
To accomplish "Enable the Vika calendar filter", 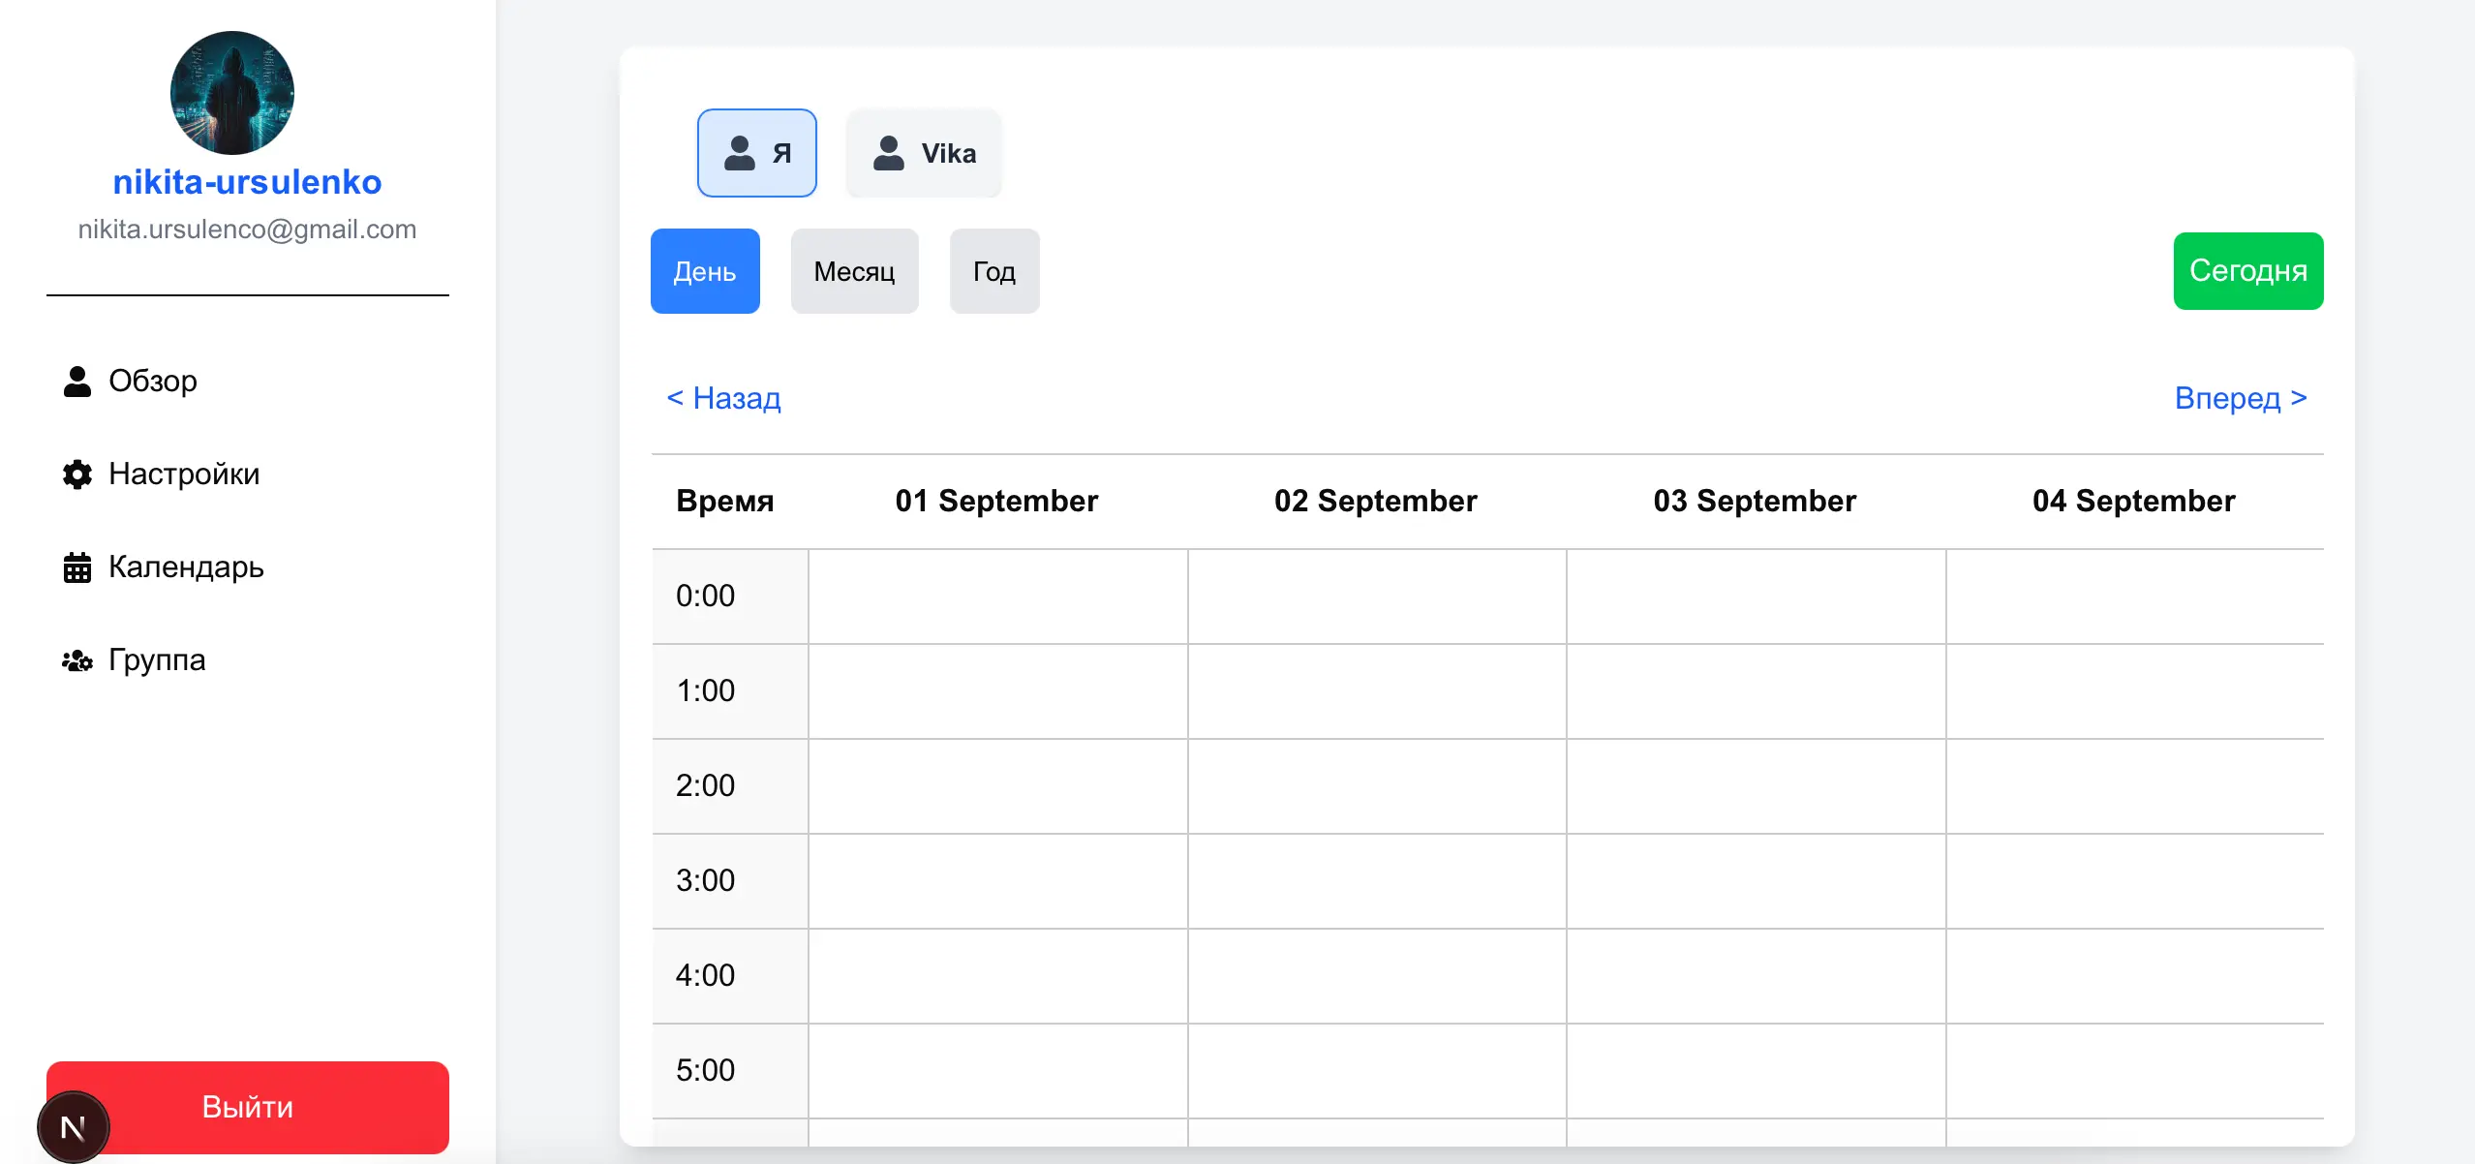I will 923,153.
